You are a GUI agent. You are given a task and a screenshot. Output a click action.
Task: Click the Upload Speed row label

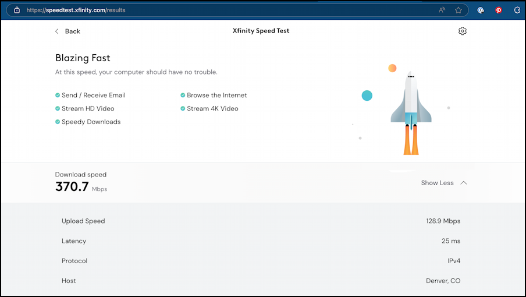[83, 221]
